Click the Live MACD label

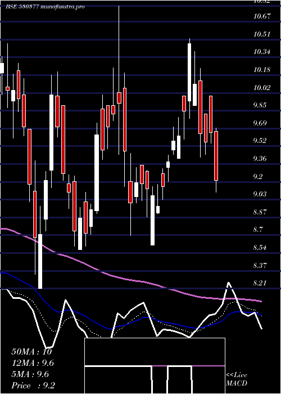coord(237,379)
